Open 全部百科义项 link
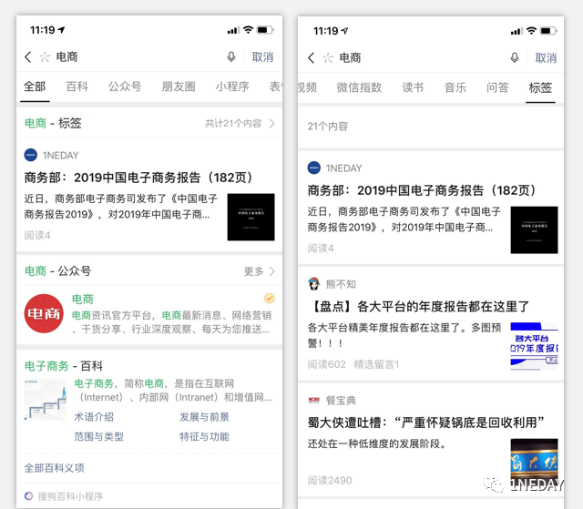Screen dimensions: 583x509 55,468
